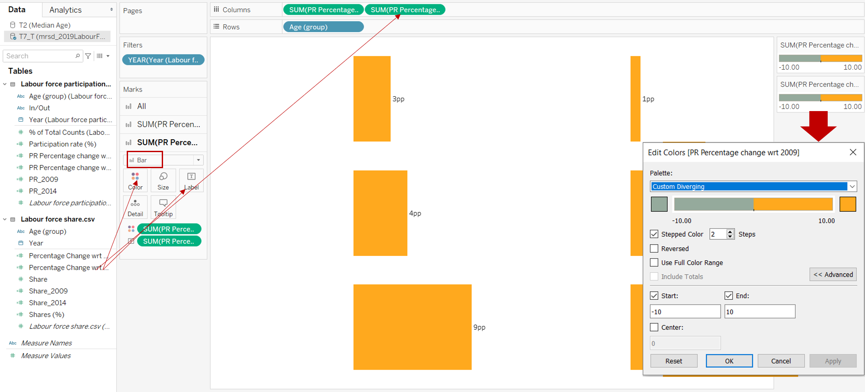
Task: Click the Label marks card icon
Action: [191, 180]
